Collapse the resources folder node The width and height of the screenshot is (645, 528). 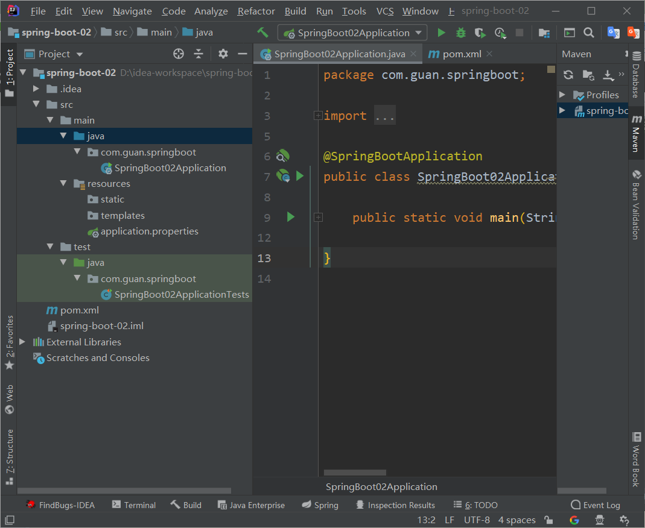click(x=63, y=183)
